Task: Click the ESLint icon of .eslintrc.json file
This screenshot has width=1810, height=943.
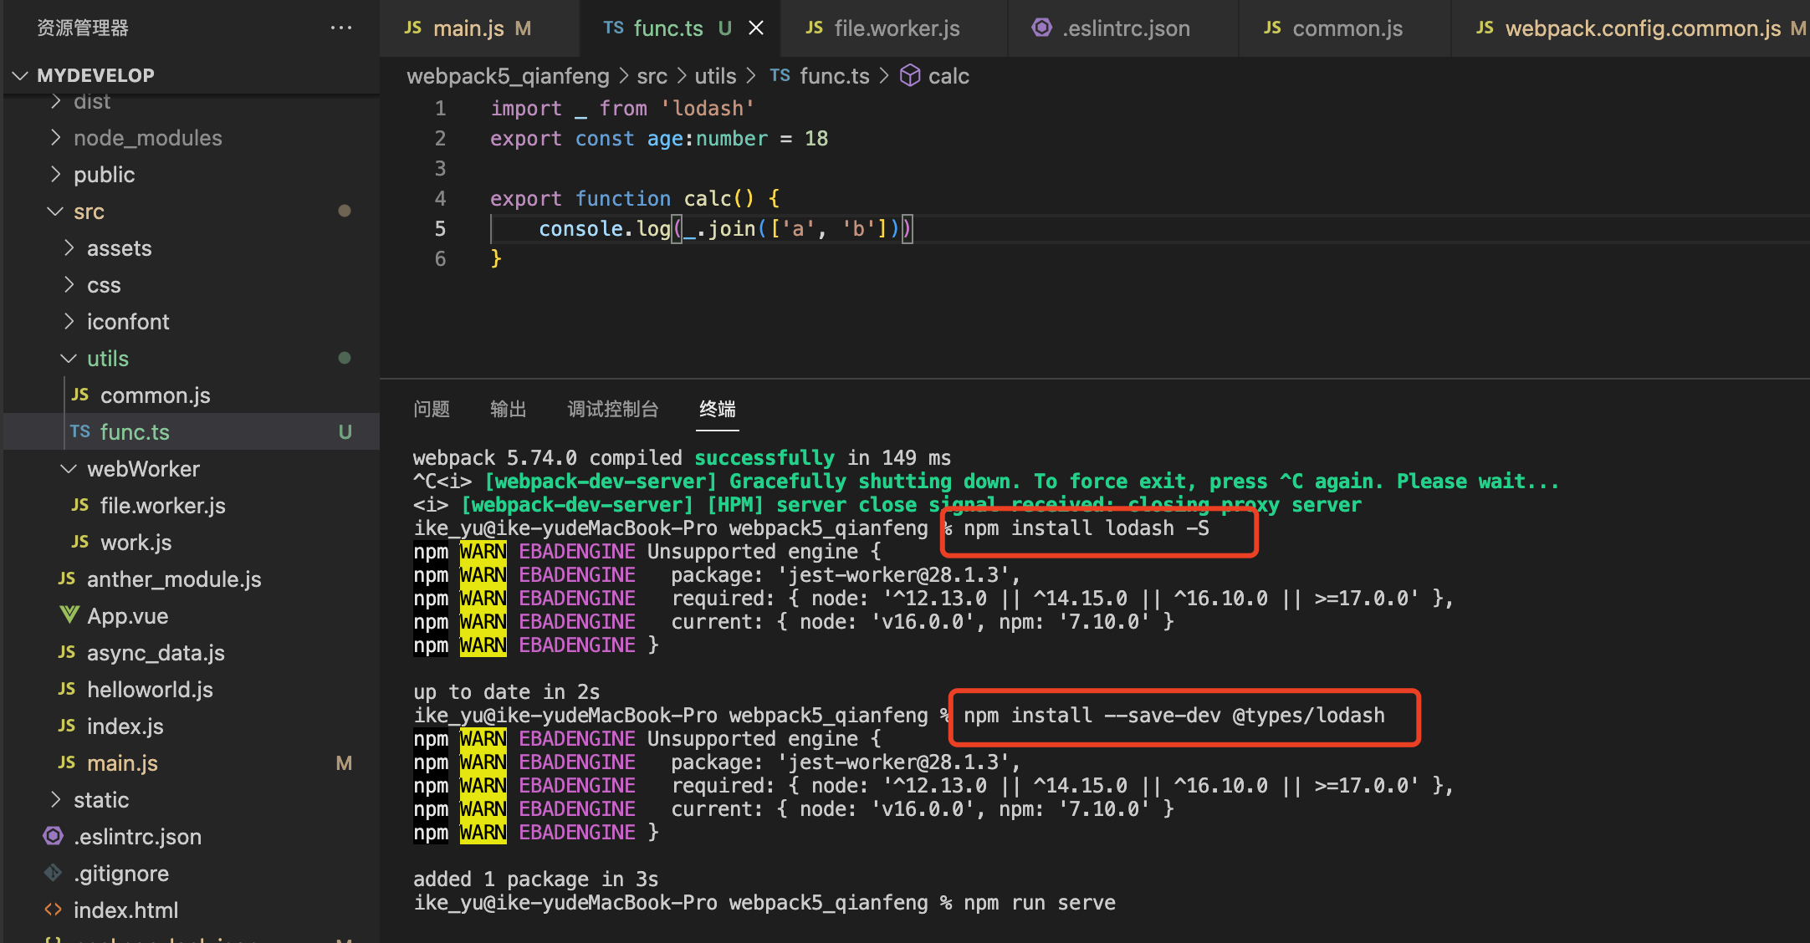Action: click(53, 836)
